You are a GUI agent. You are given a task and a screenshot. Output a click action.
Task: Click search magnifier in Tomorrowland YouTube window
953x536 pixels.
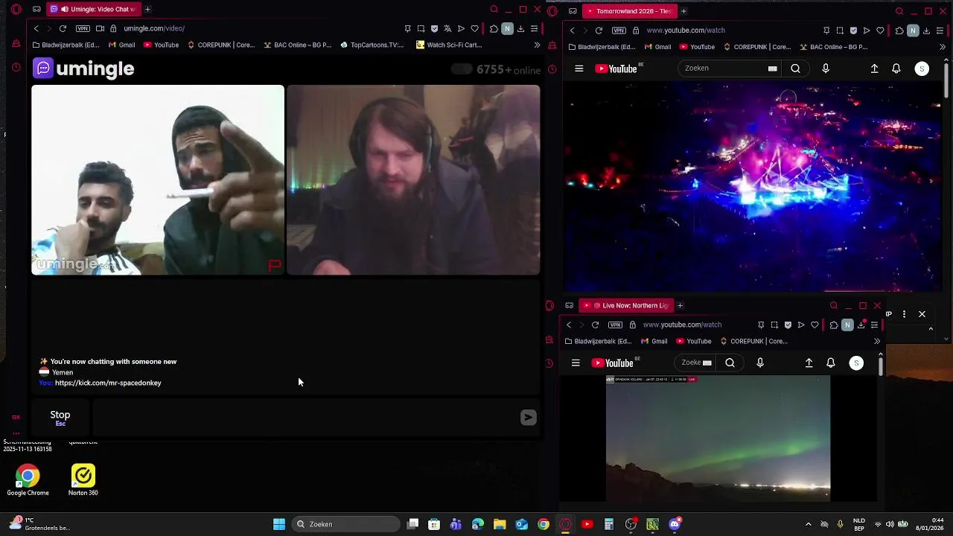795,68
